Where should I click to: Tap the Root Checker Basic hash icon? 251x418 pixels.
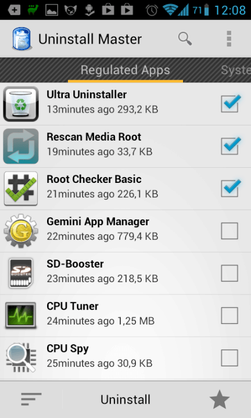(x=21, y=189)
